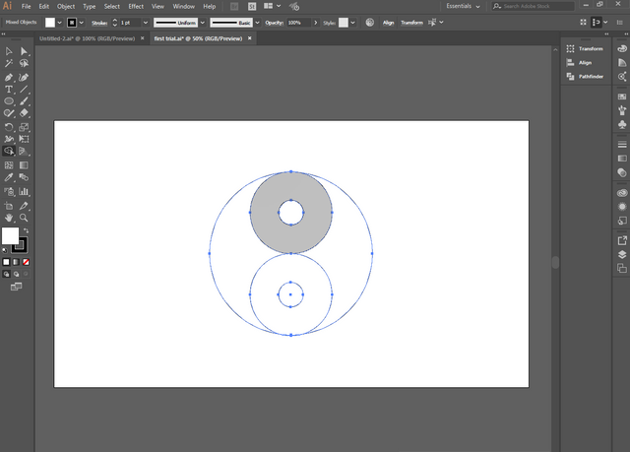Set fill mode to None
The width and height of the screenshot is (630, 452).
[x=27, y=262]
